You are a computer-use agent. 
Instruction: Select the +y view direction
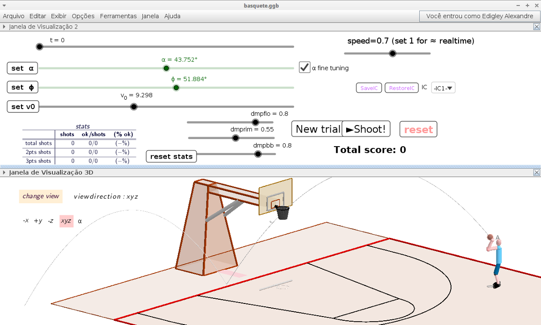coord(38,221)
